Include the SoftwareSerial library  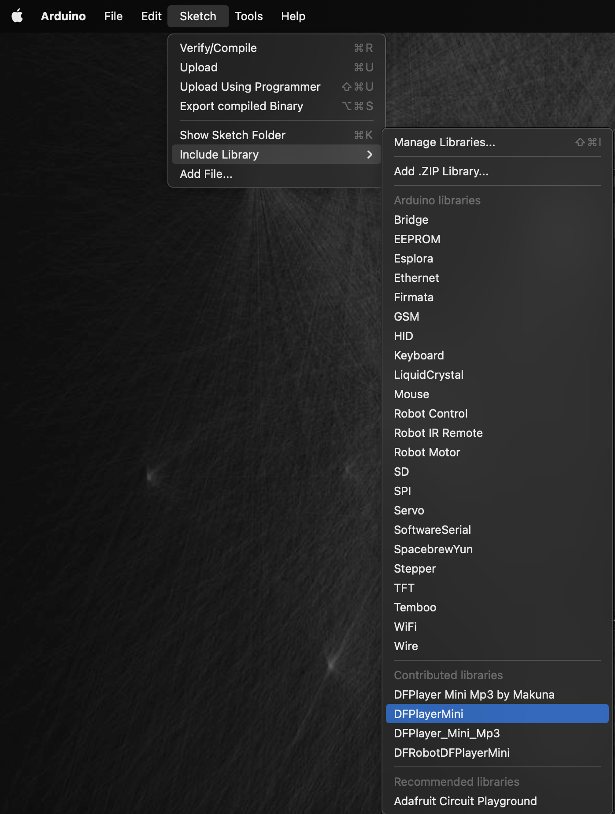click(x=497, y=530)
